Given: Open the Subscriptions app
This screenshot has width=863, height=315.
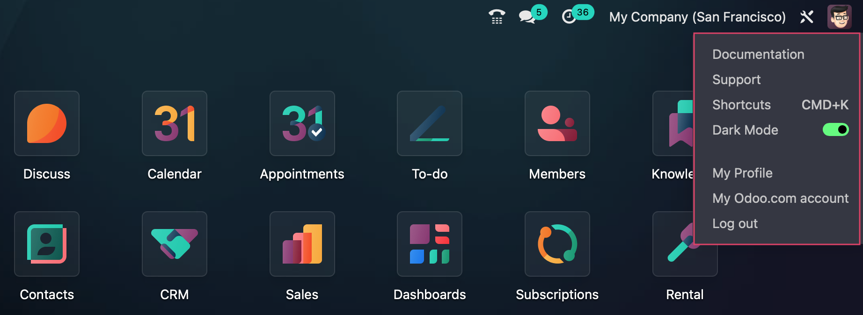Looking at the screenshot, I should tap(557, 244).
